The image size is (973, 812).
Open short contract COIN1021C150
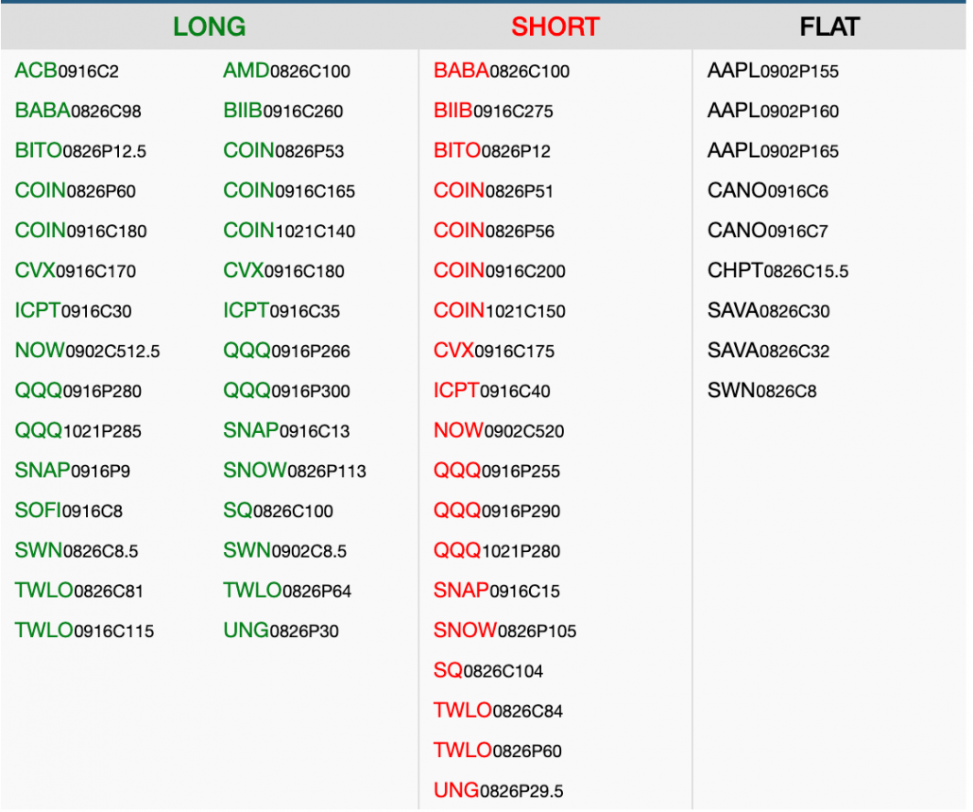coord(500,311)
